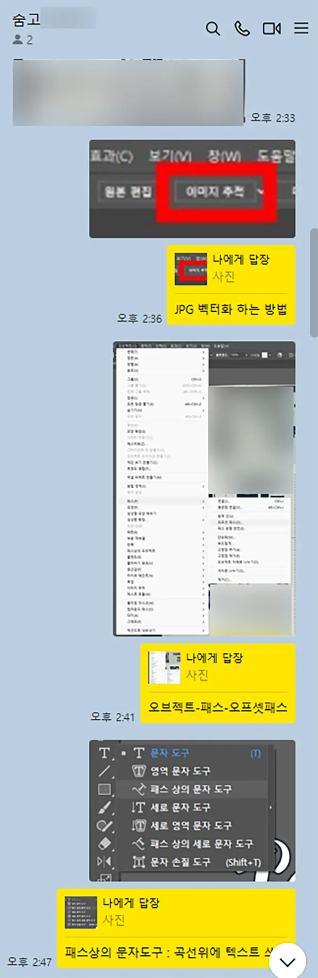Click reply thumbnail in 패스상의 문자도구 bubble
This screenshot has width=318, height=978.
(x=81, y=912)
